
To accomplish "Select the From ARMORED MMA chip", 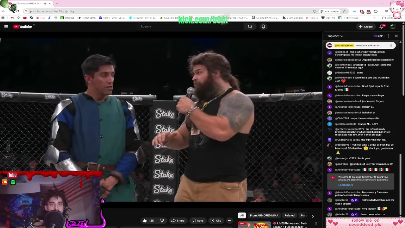I will pyautogui.click(x=264, y=216).
